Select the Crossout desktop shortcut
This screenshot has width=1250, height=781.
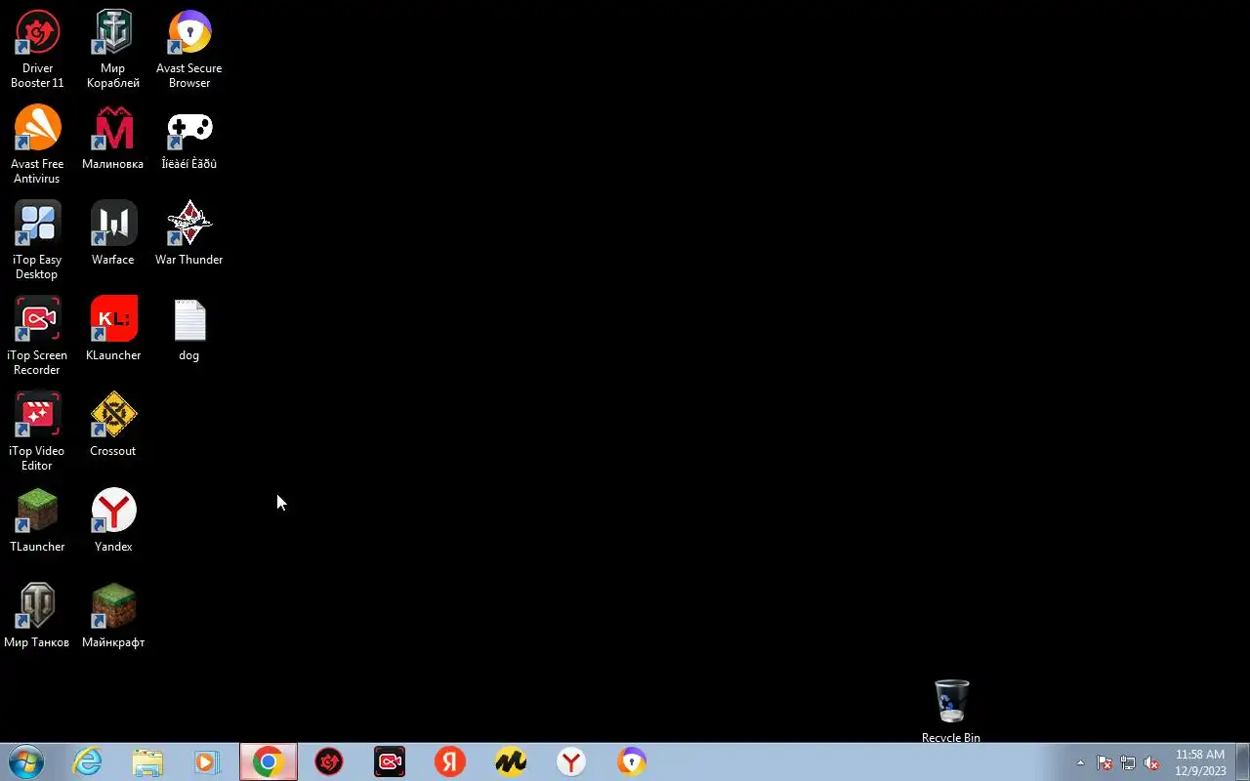tap(113, 425)
